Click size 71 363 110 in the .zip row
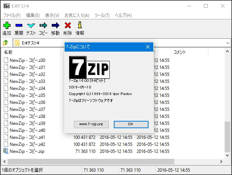This screenshot has width=232, height=175. (85, 151)
